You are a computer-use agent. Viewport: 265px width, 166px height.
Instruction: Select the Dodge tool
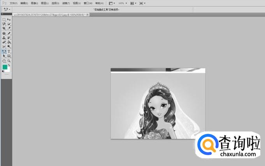[9, 47]
